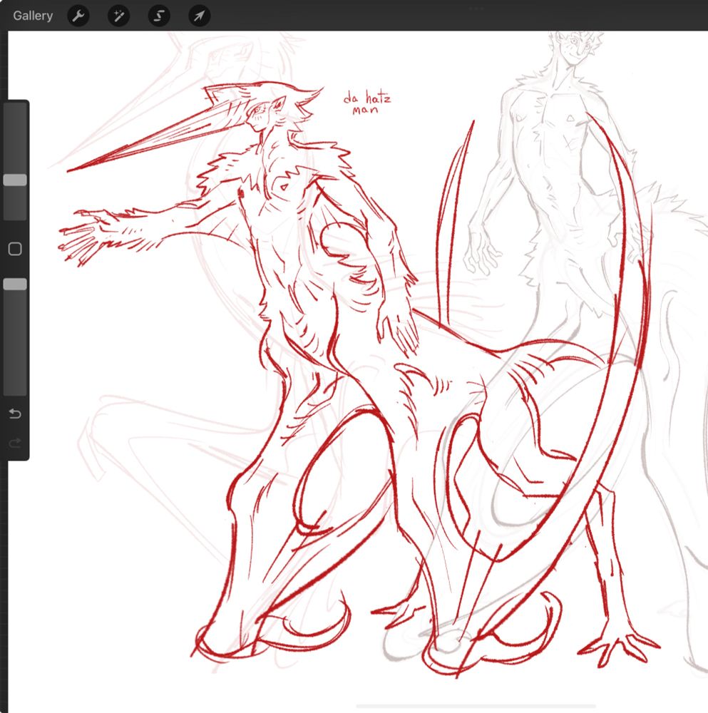Return to the Gallery
This screenshot has width=708, height=713.
click(x=33, y=16)
